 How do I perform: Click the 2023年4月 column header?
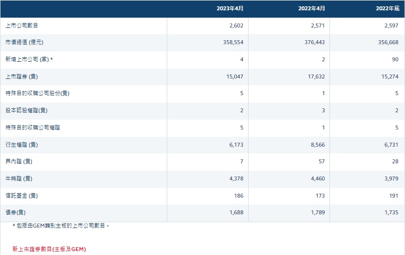pyautogui.click(x=230, y=9)
